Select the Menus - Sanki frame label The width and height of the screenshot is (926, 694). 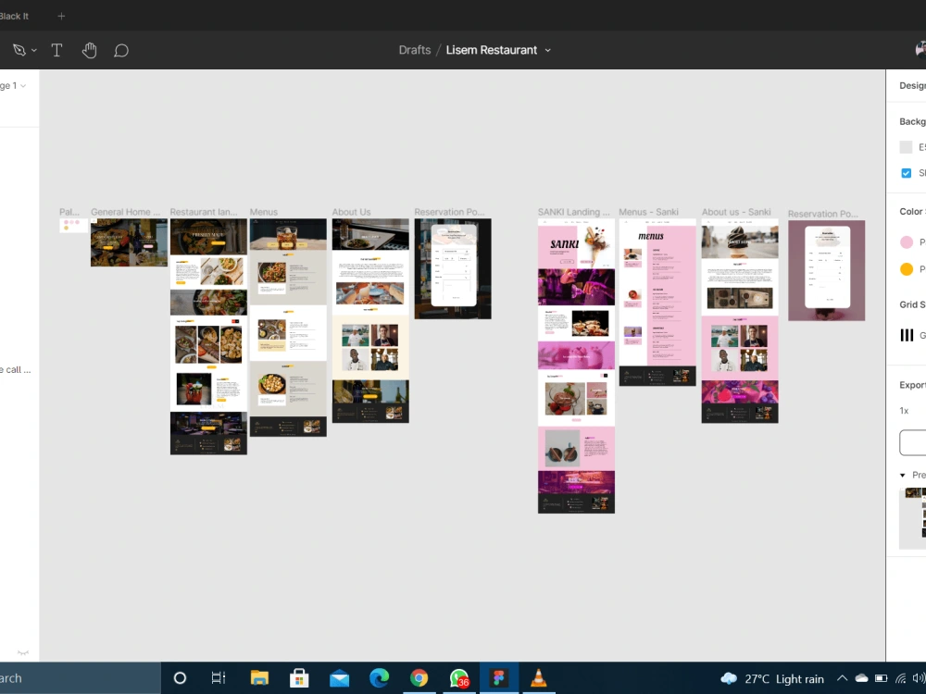[x=648, y=212]
